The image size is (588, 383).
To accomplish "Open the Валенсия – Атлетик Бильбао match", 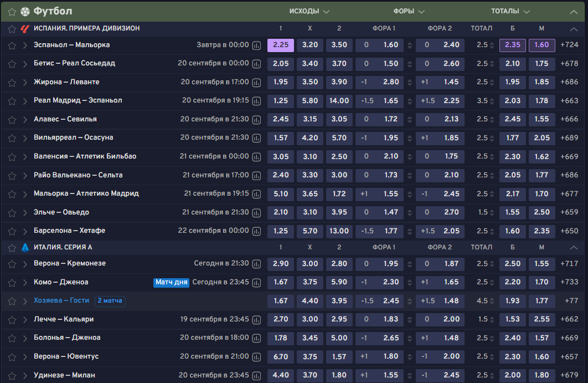I will pyautogui.click(x=85, y=156).
